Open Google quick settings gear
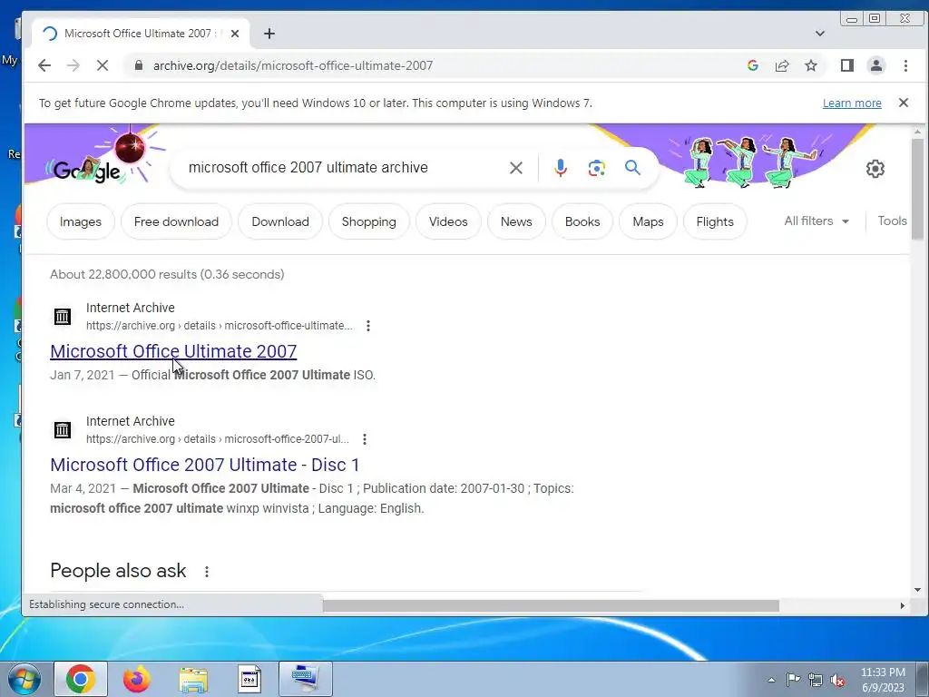This screenshot has height=697, width=929. (875, 169)
